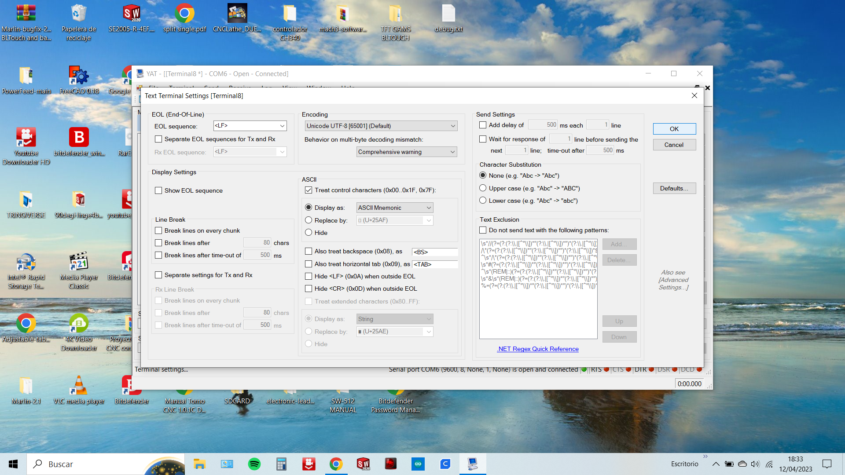Click the .NET Regex Quick Reference link
This screenshot has width=845, height=475.
538,349
